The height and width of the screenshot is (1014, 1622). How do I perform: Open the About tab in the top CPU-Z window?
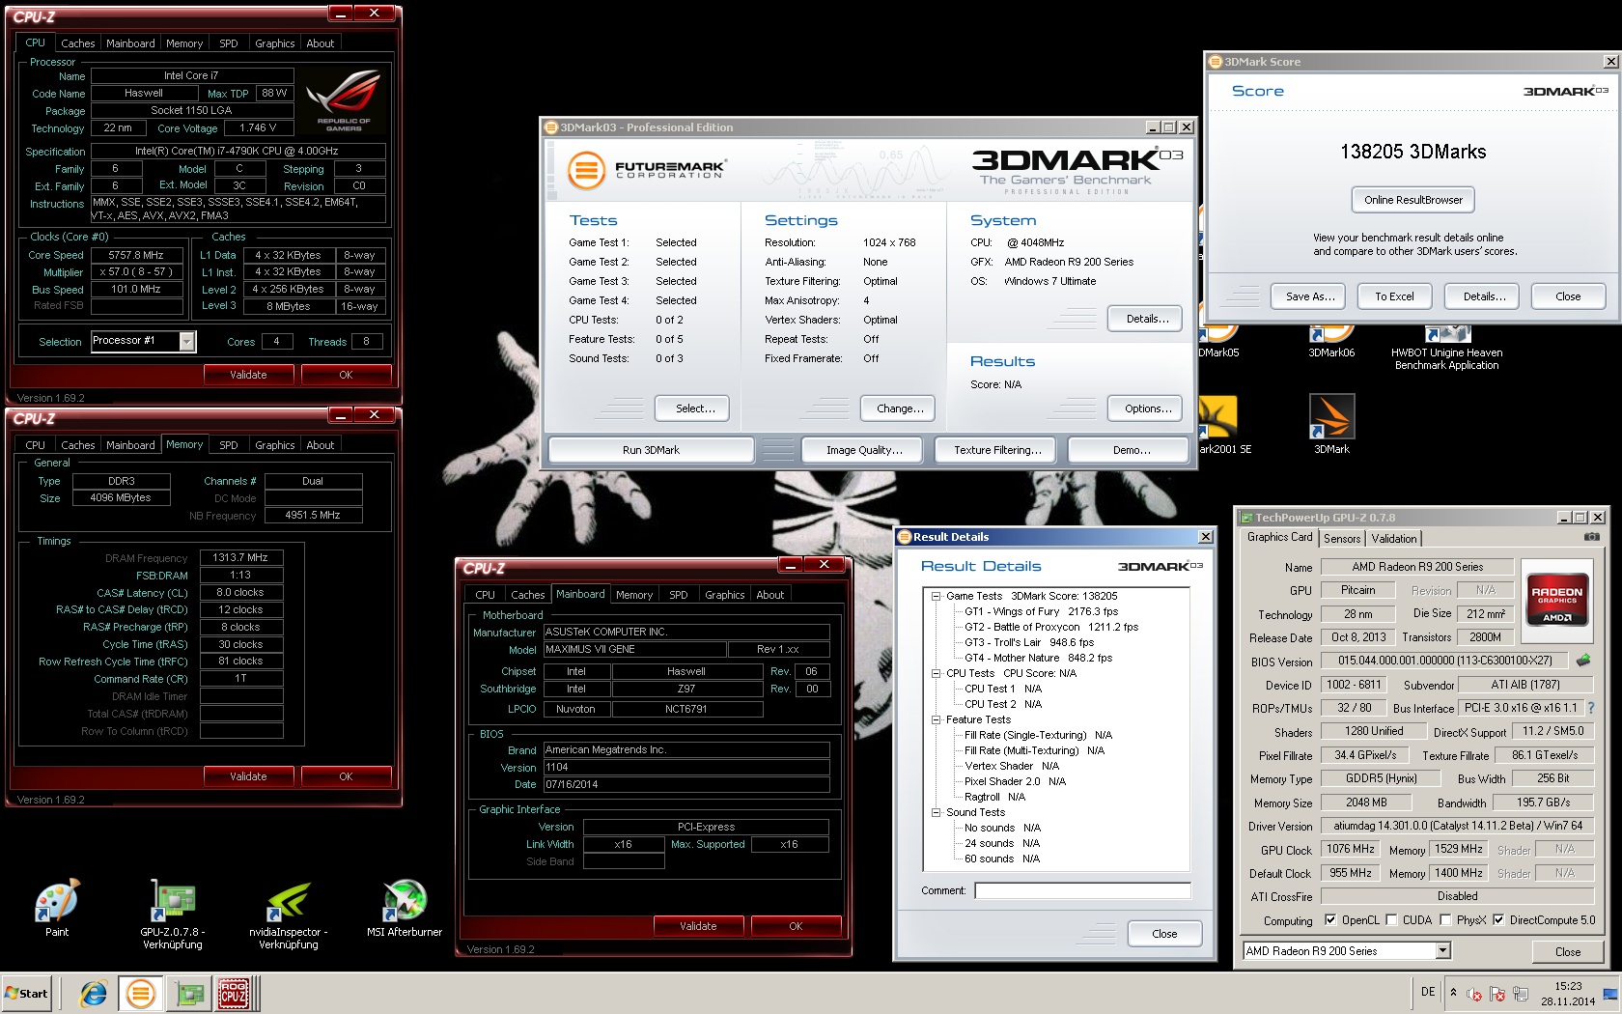321,43
